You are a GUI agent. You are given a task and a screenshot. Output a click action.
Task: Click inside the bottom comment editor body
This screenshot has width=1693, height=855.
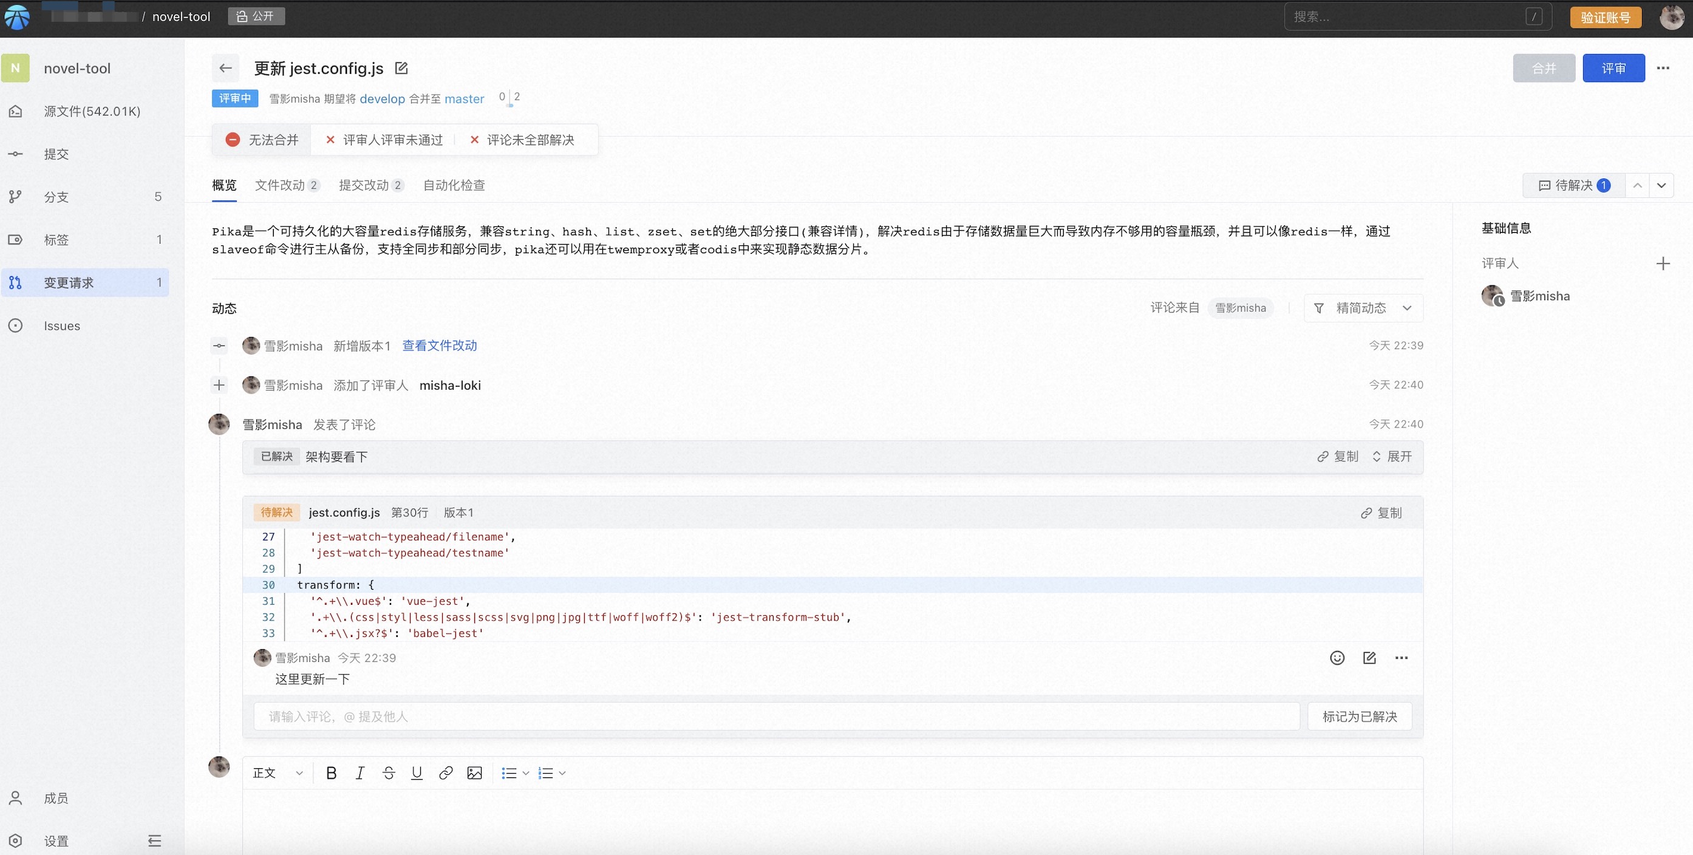833,822
